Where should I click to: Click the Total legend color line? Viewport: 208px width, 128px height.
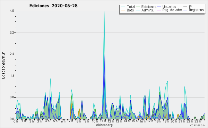click(x=123, y=7)
